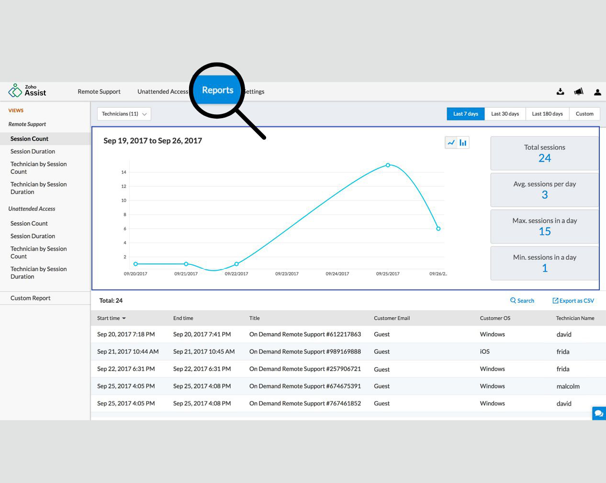
Task: Sort by the End time column header
Action: [183, 318]
